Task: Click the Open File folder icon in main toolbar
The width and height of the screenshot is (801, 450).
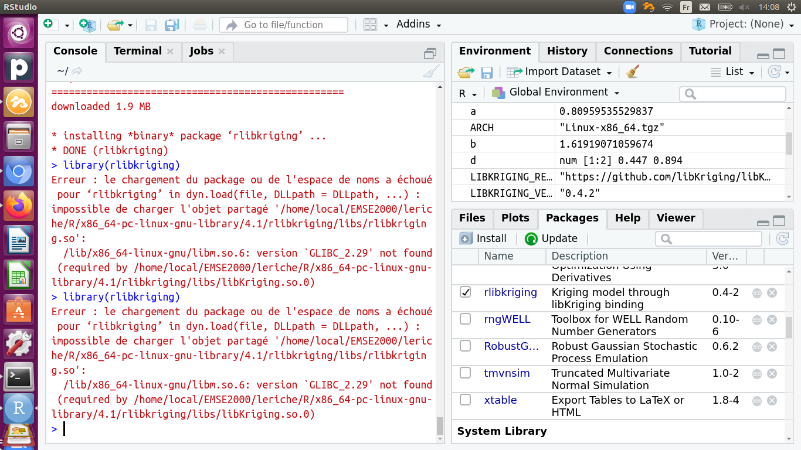Action: (115, 25)
